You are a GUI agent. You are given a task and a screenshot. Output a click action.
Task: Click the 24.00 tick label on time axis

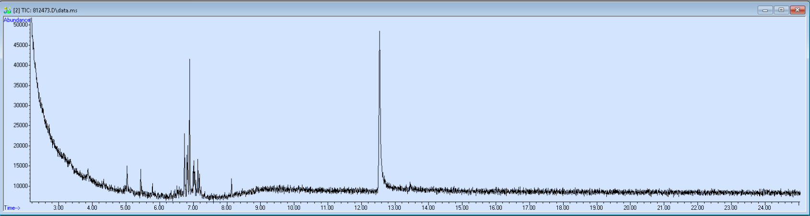point(764,208)
